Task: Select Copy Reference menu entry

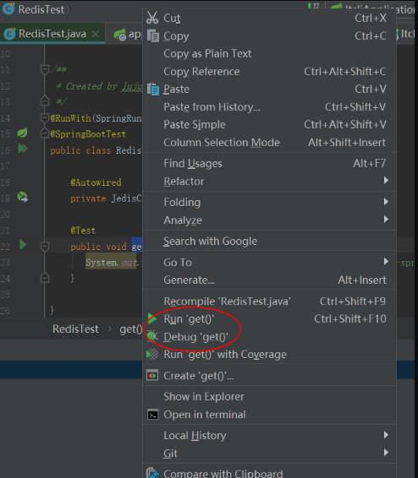Action: [269, 71]
